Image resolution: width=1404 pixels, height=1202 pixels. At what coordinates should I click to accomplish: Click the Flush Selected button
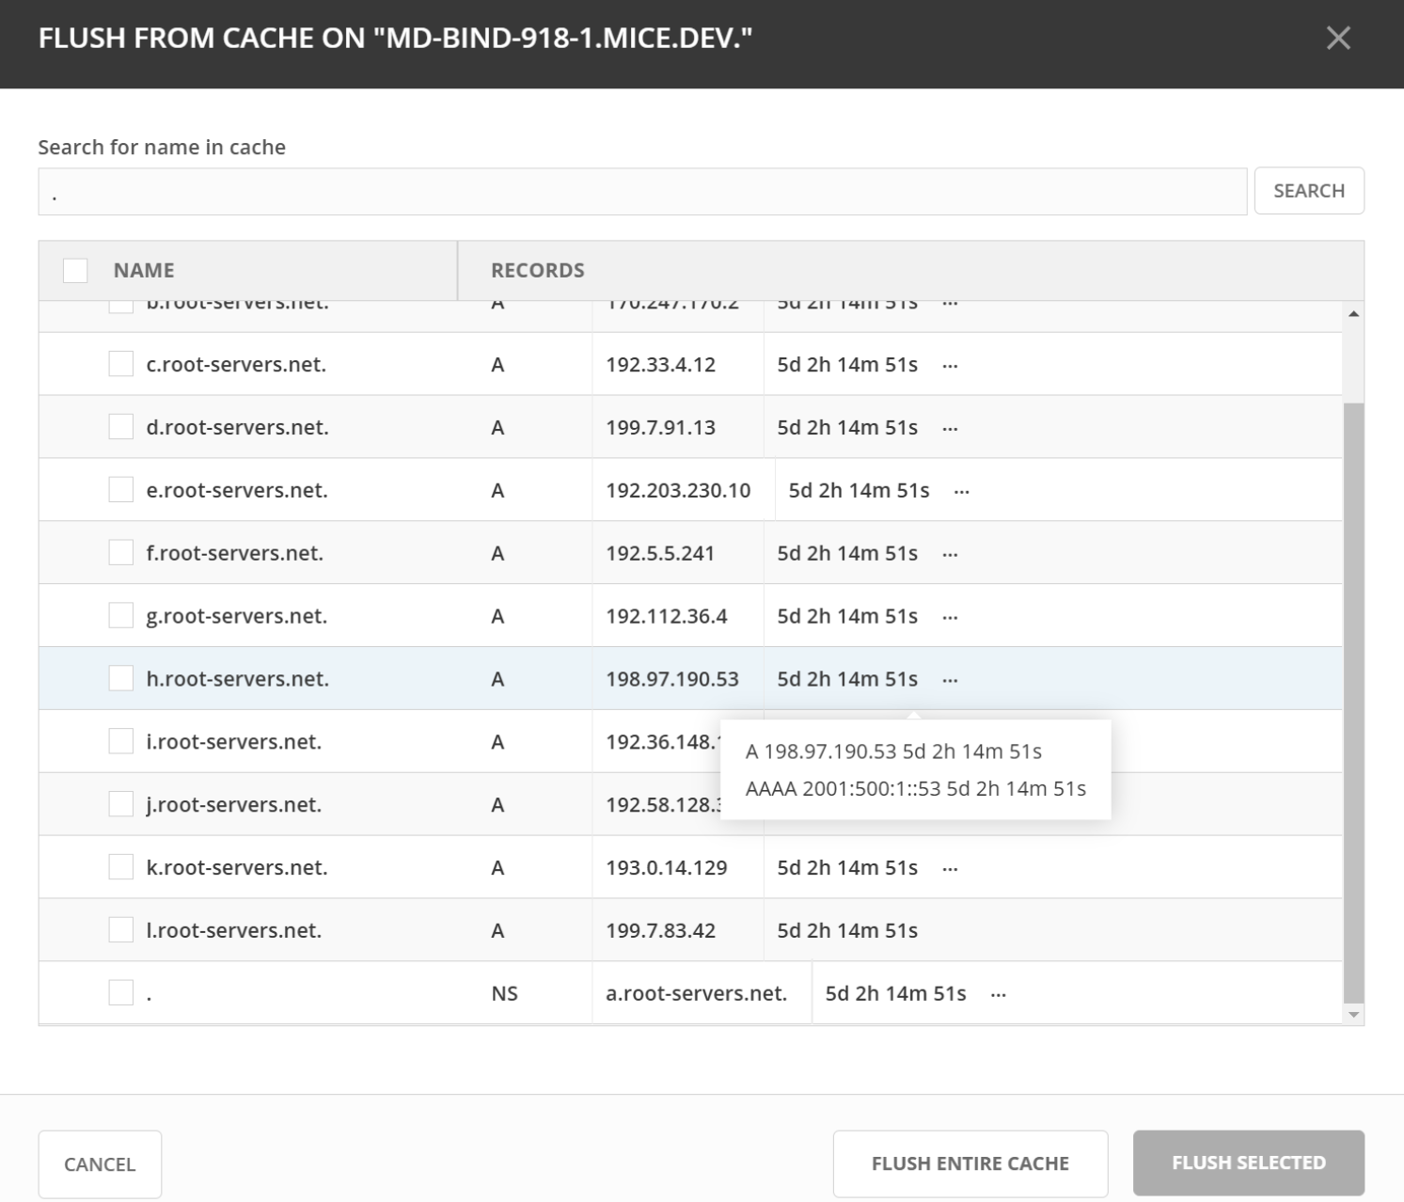[1248, 1163]
